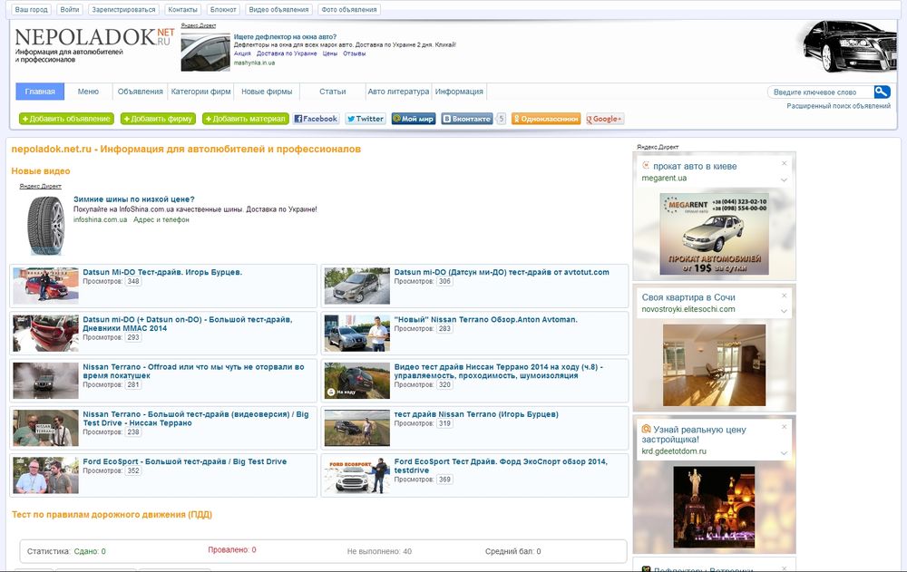
Task: Click the Добавить фирму button
Action: 158,119
